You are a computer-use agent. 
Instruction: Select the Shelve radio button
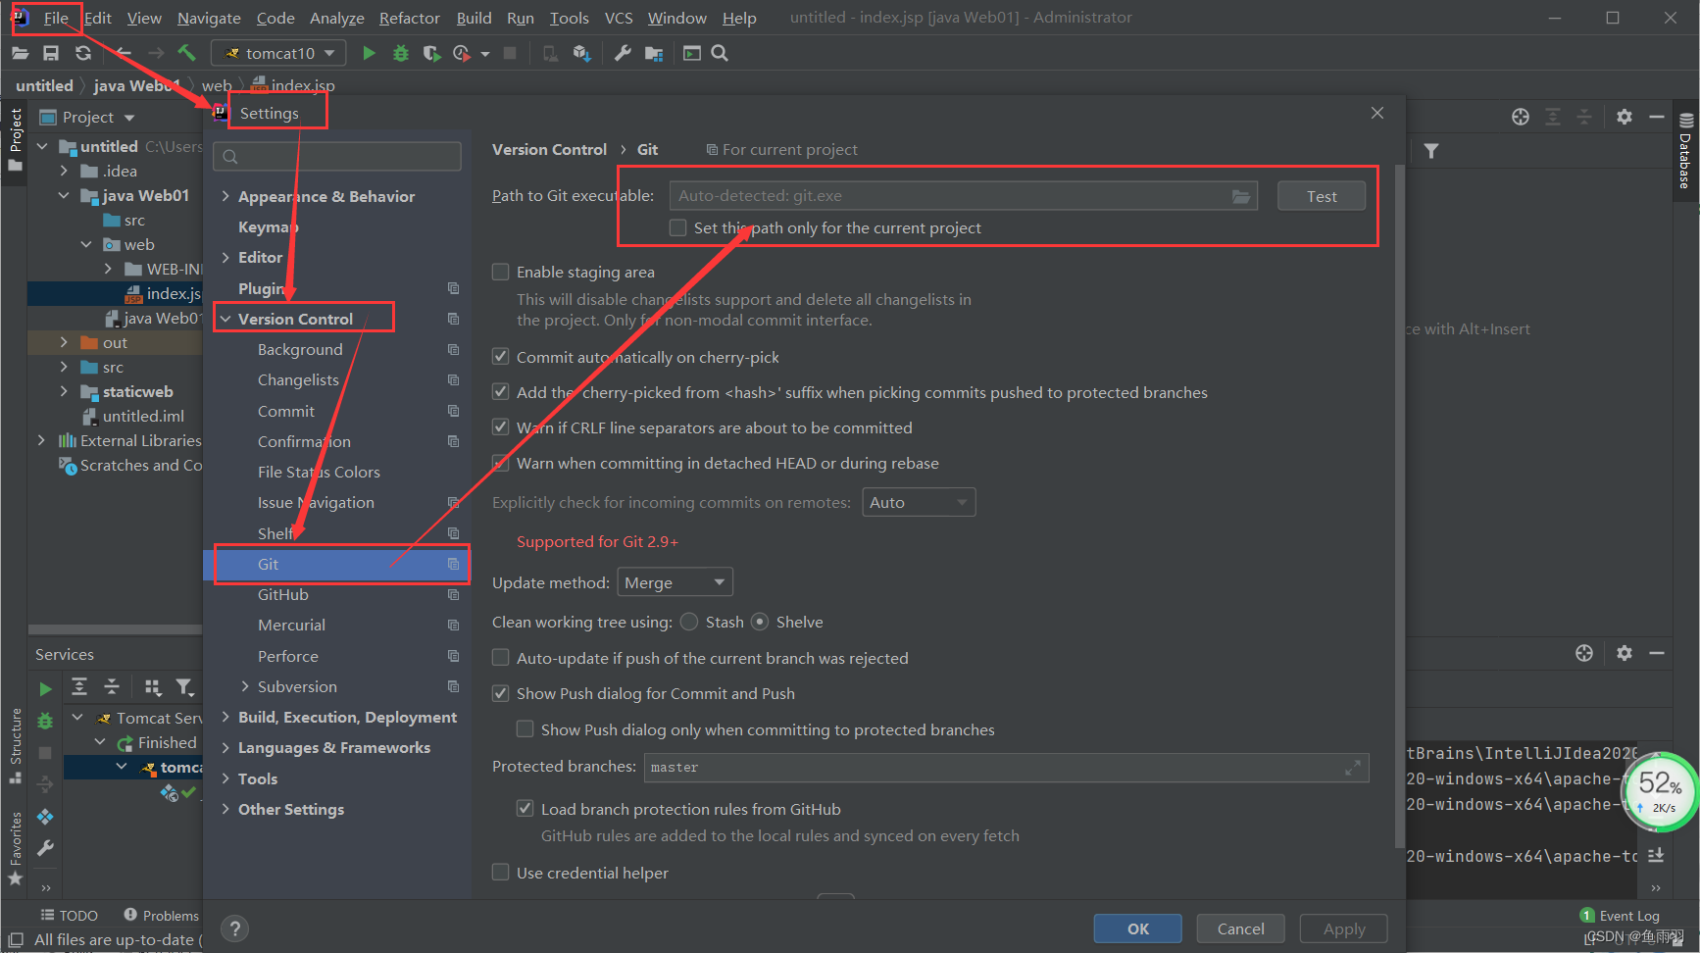pyautogui.click(x=760, y=622)
